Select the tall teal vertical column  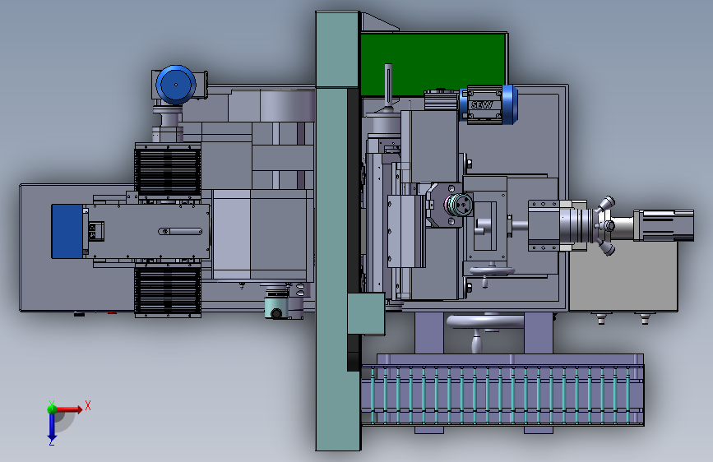coord(336,231)
